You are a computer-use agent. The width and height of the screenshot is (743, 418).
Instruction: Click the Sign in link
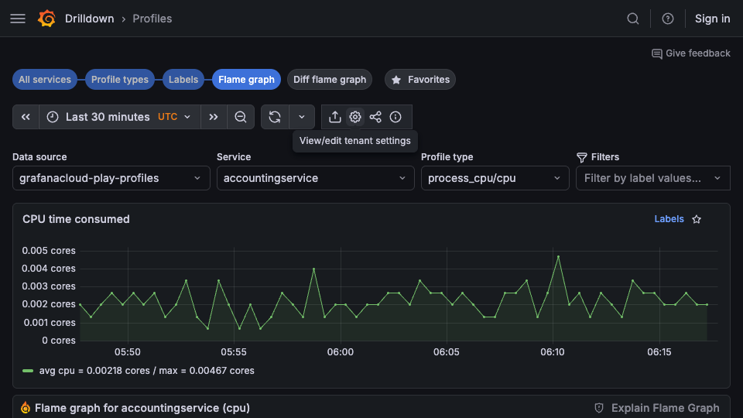712,19
